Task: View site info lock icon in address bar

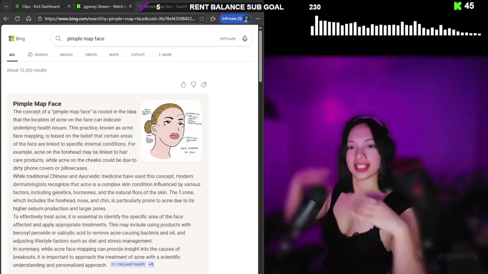Action: click(x=40, y=19)
